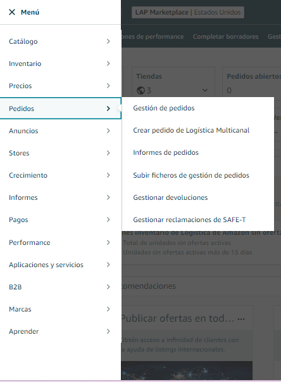Viewport: 281px width, 382px height.
Task: Click the arrow icon beside Inventario
Action: click(x=108, y=63)
